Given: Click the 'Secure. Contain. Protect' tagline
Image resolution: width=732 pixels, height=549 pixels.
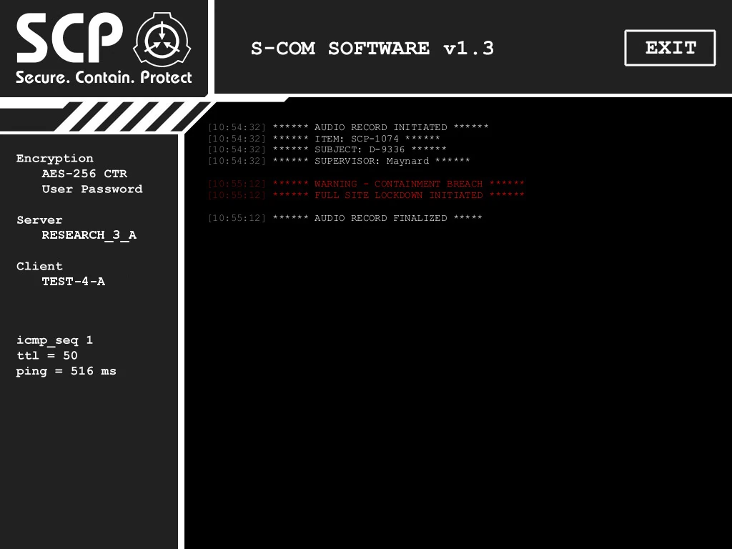Looking at the screenshot, I should click(104, 77).
